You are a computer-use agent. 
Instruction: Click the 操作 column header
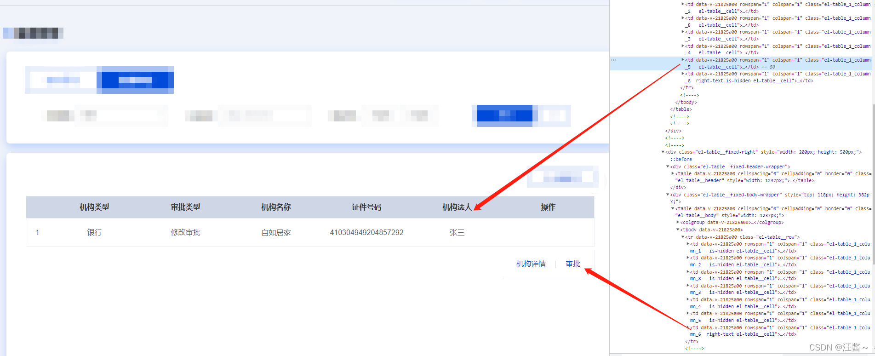click(x=548, y=207)
